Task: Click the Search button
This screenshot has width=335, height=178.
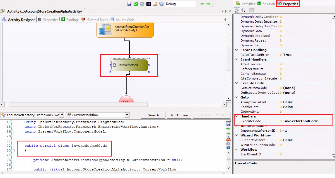Action: tap(153, 115)
